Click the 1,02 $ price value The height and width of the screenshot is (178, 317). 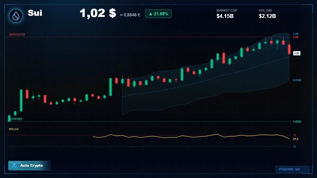click(x=98, y=13)
